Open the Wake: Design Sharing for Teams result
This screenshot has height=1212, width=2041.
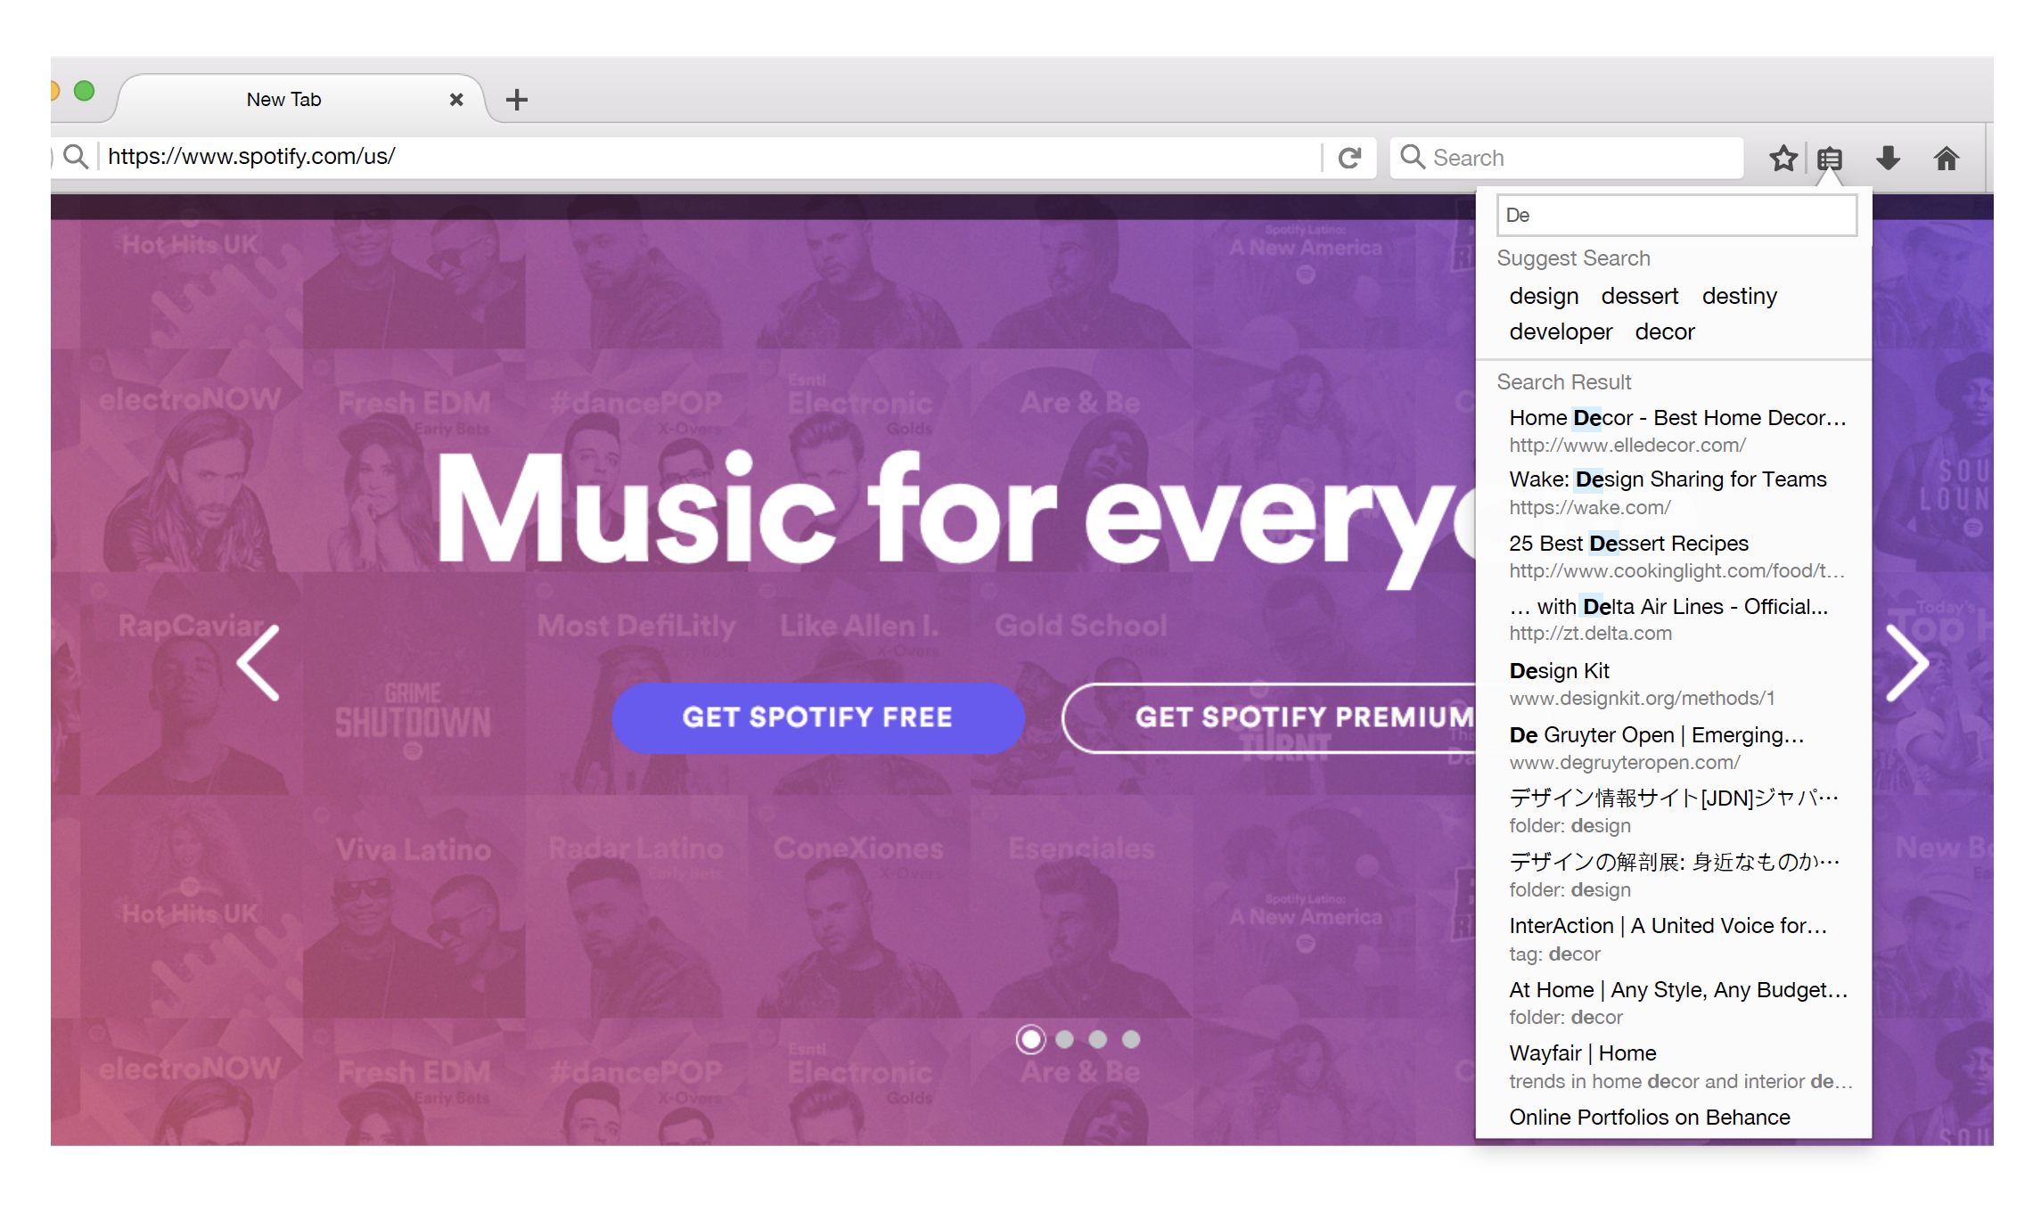click(x=1668, y=479)
